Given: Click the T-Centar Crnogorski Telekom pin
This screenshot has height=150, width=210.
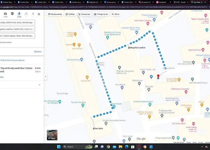Looking at the screenshot, I should pyautogui.click(x=119, y=67).
